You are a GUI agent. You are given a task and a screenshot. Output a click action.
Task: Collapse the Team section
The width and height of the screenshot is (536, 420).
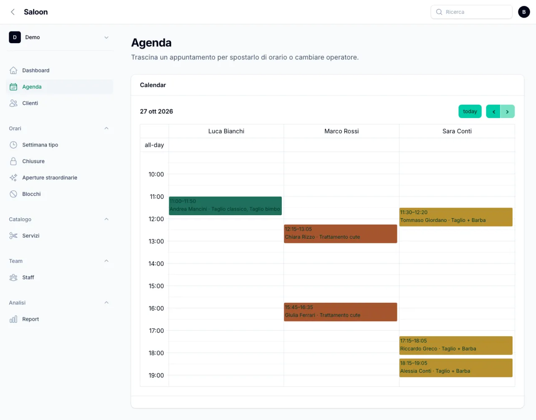click(x=106, y=261)
